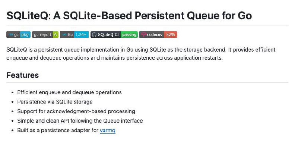This screenshot has height=141, width=298.
Task: Click the blue pkg label on first badge
Action: tap(25, 35)
